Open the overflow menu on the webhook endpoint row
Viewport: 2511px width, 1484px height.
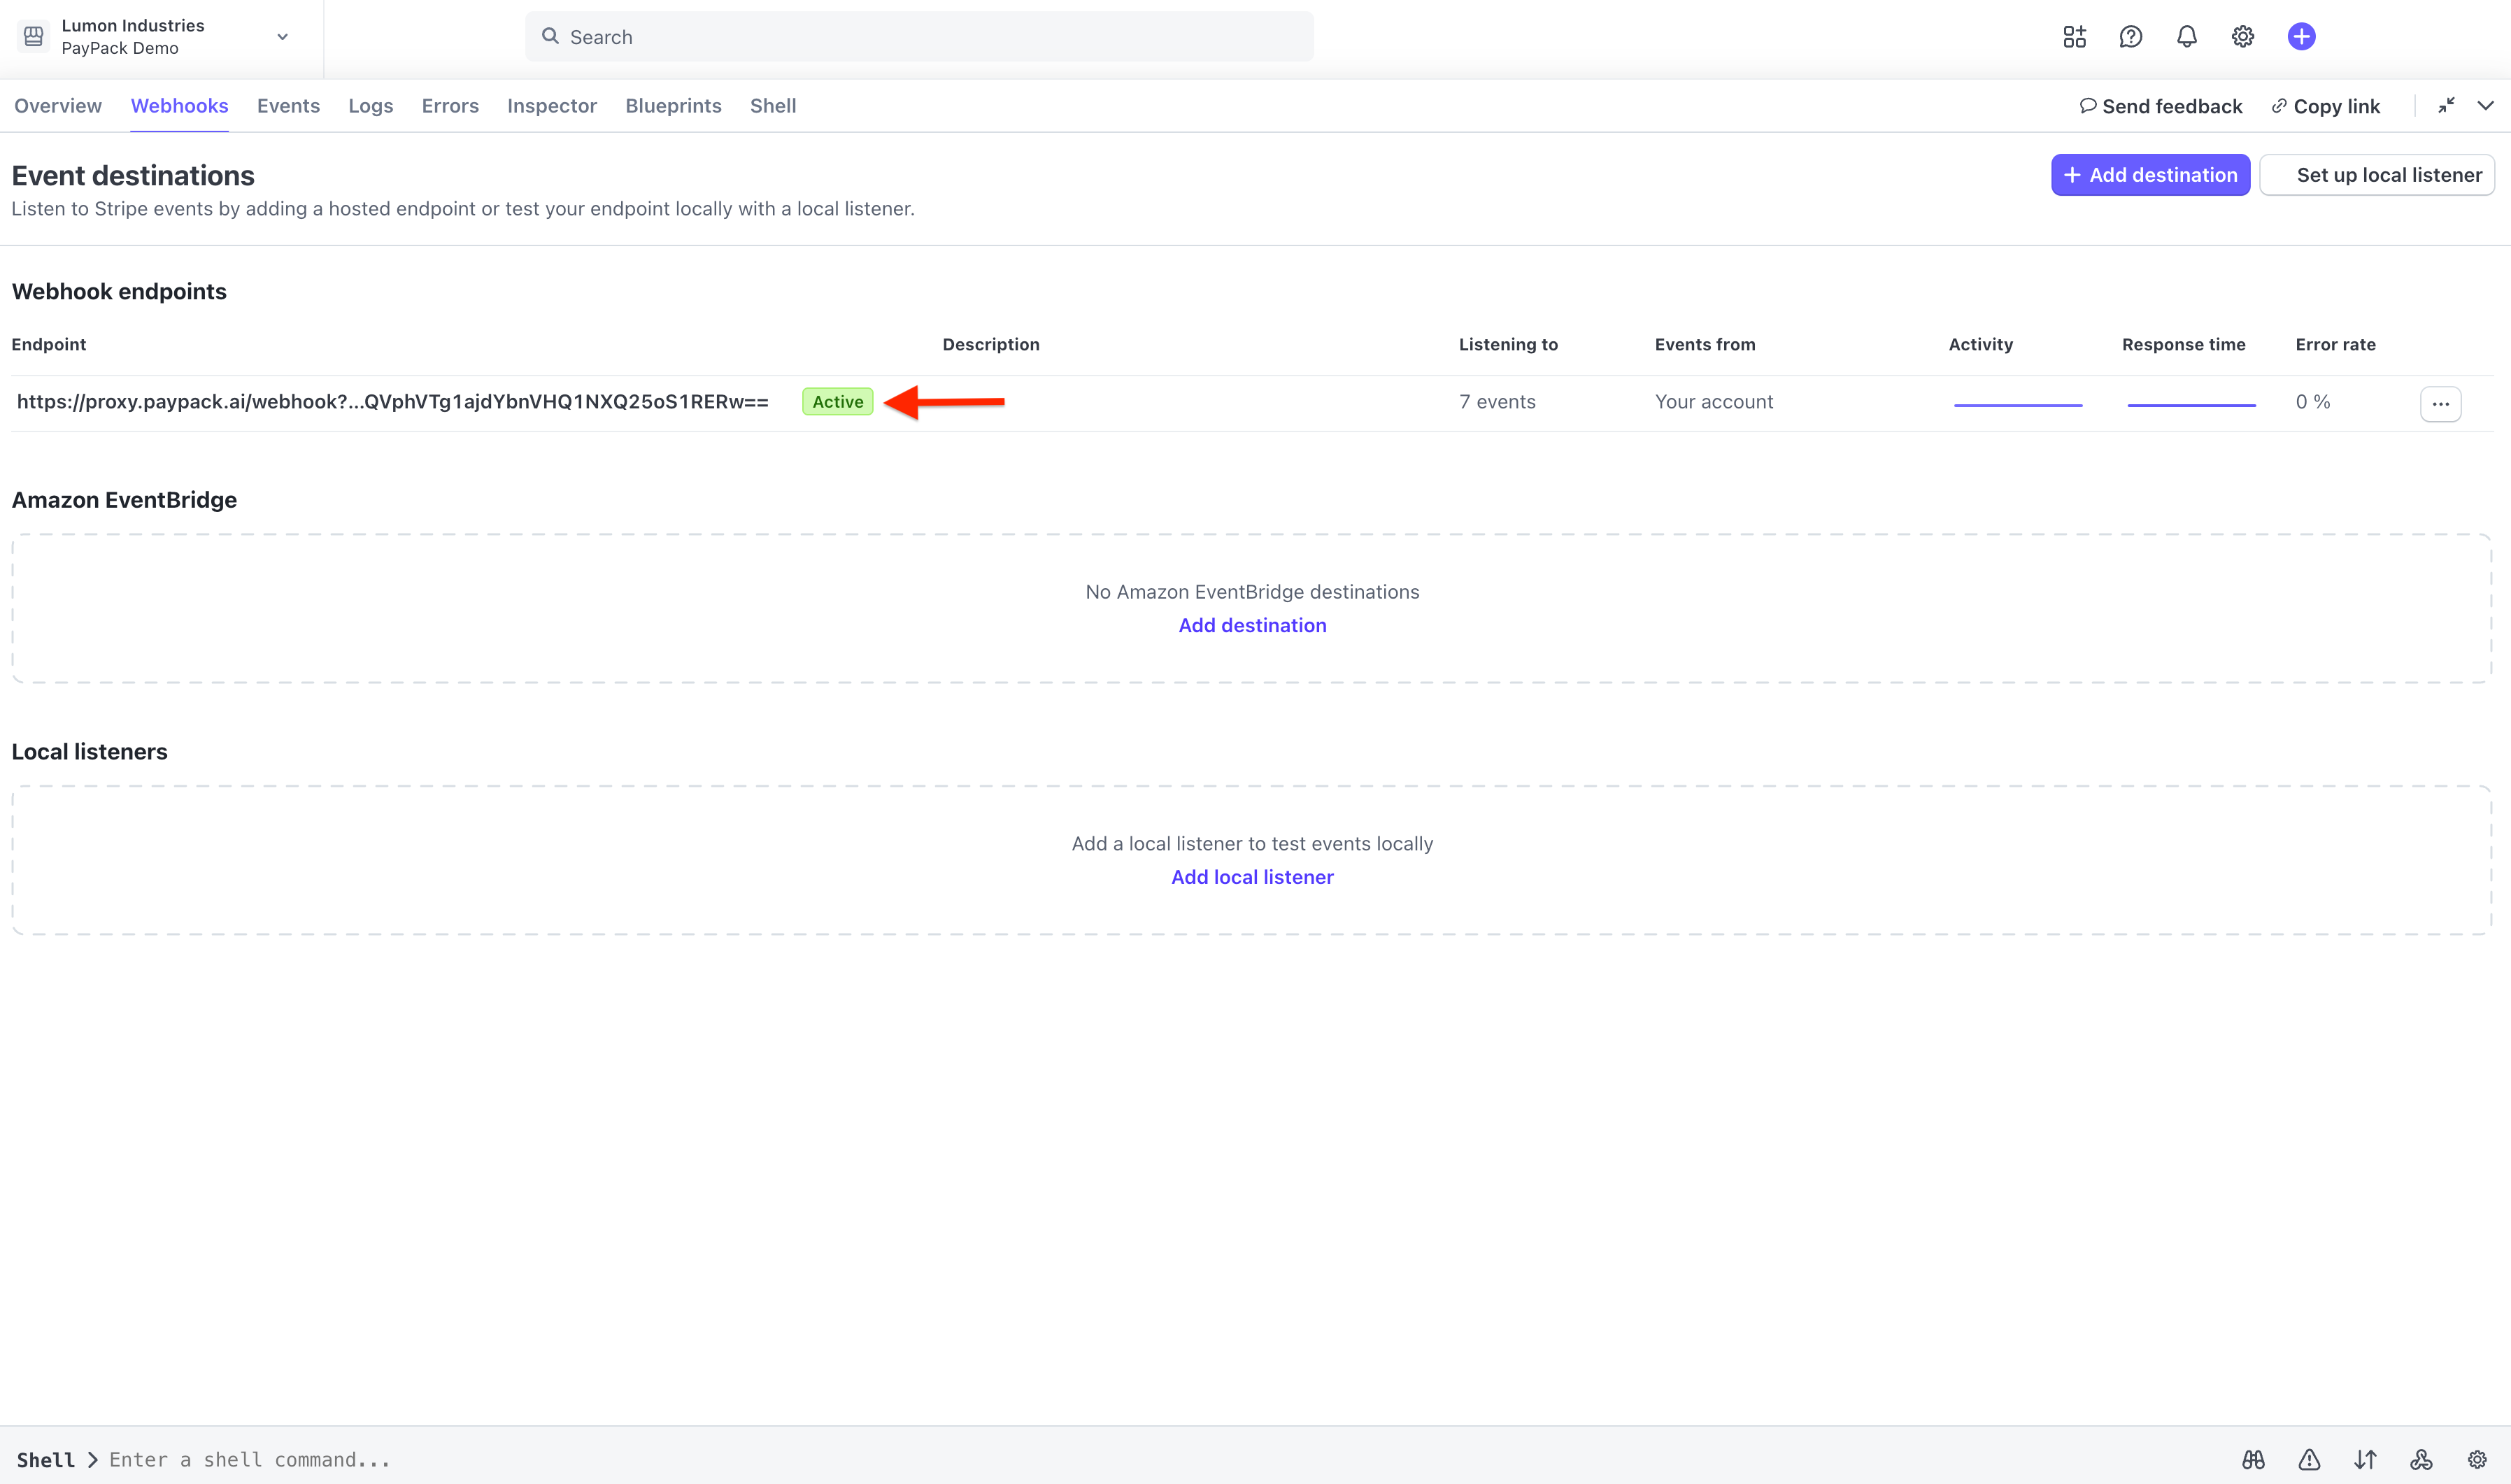2440,403
